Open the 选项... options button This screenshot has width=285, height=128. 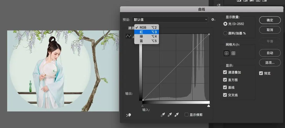tap(270, 63)
